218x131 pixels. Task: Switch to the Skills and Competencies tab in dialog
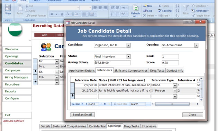tap(131, 71)
